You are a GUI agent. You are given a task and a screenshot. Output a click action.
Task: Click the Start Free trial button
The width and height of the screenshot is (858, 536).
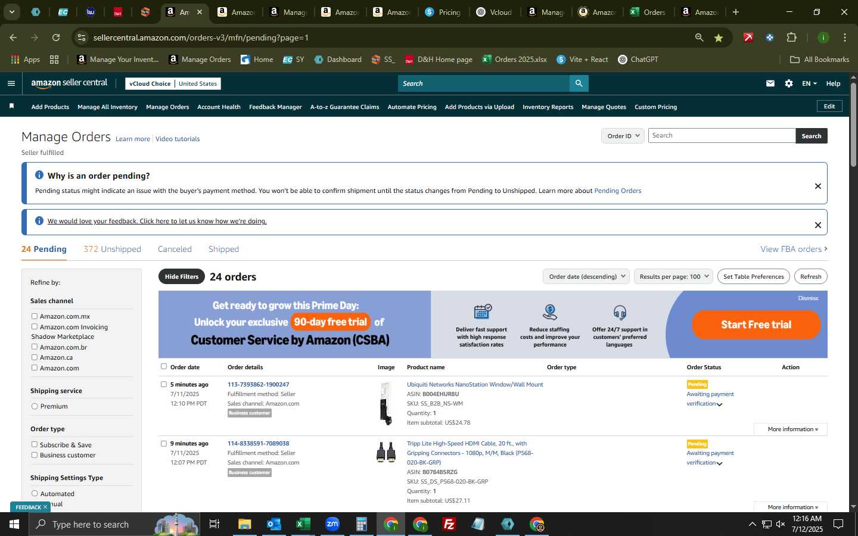756,325
